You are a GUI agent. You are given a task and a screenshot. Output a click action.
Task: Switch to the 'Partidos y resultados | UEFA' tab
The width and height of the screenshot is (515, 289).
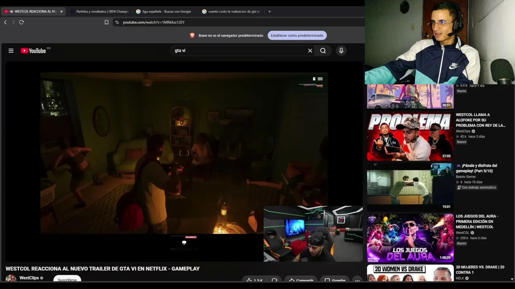pos(100,12)
